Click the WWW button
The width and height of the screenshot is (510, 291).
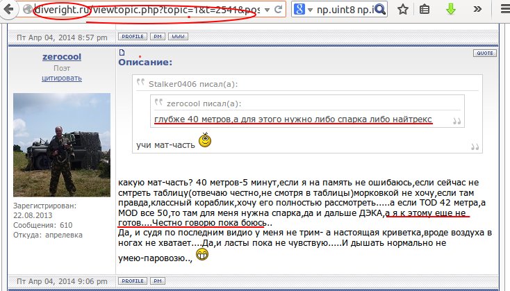click(179, 36)
